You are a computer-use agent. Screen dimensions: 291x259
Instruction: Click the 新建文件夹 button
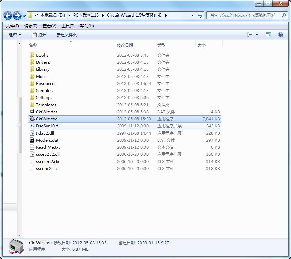click(x=67, y=35)
